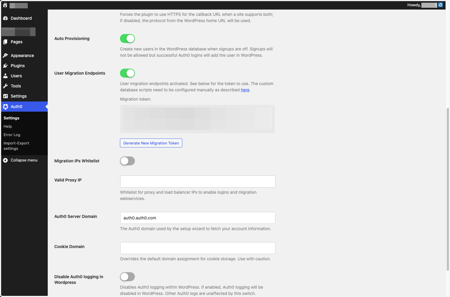Click the 'User Migration Endpoints' label

point(80,73)
